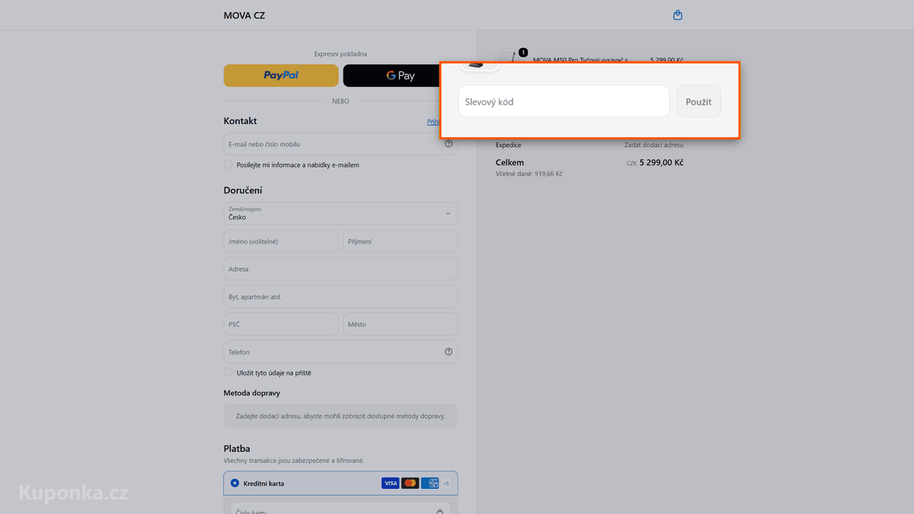Click the 'Všechny transakce jsou zabezpečené' note
Viewport: 914px width, 514px height.
point(294,461)
